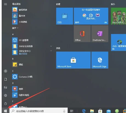The image size is (126, 113).
Task: Open the user account icon
Action: pos(5,71)
